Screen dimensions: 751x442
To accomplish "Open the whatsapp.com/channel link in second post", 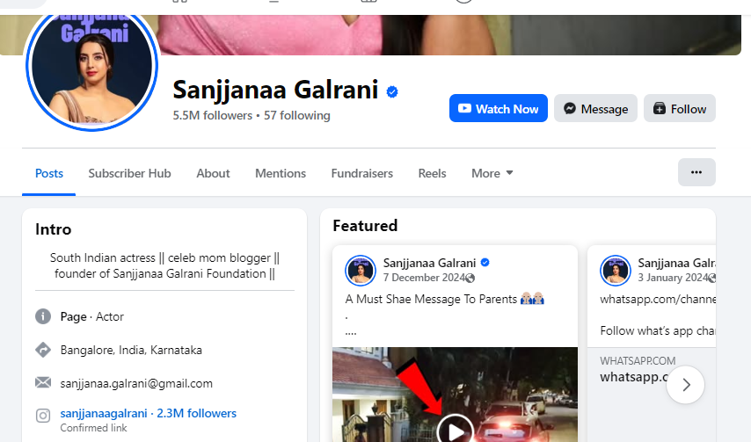I will pyautogui.click(x=658, y=300).
